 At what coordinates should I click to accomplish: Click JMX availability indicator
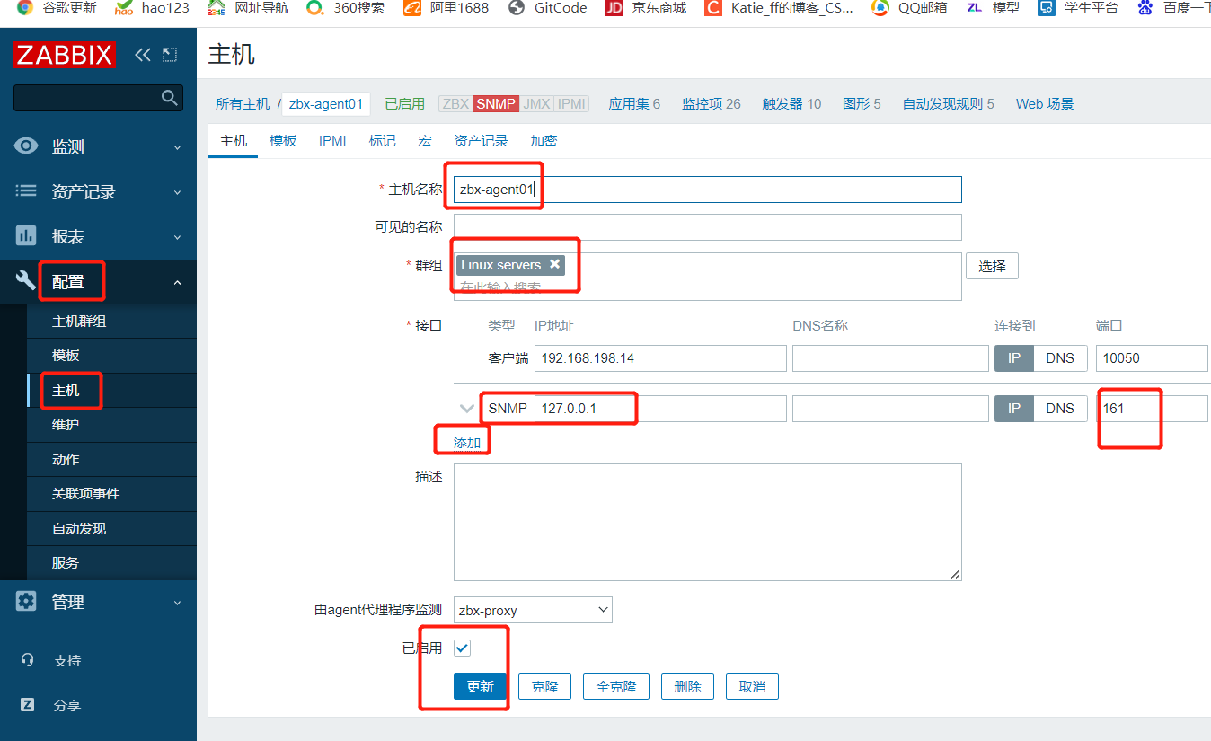(536, 104)
